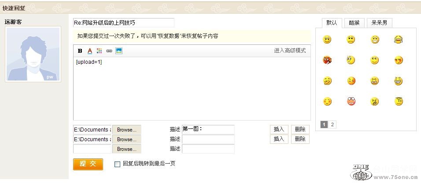The width and height of the screenshot is (421, 183).
Task: Insert a hyperlink using the link icon
Action: (x=109, y=51)
